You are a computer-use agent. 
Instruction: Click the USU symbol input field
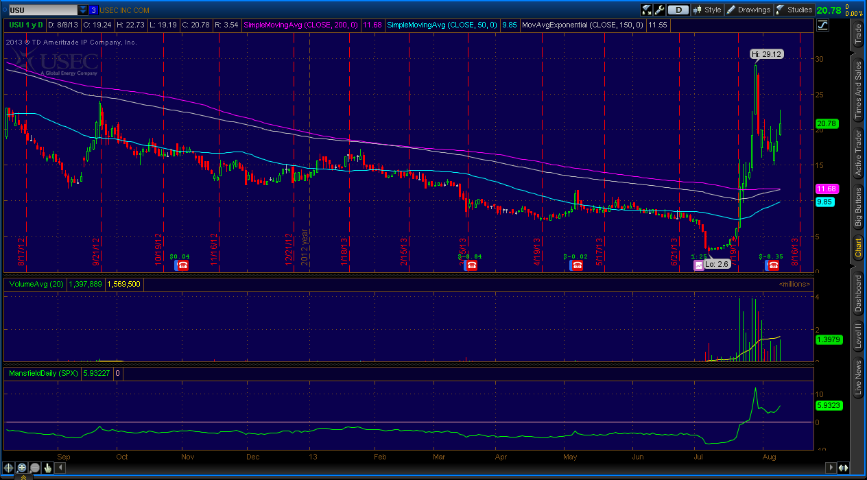pos(40,10)
